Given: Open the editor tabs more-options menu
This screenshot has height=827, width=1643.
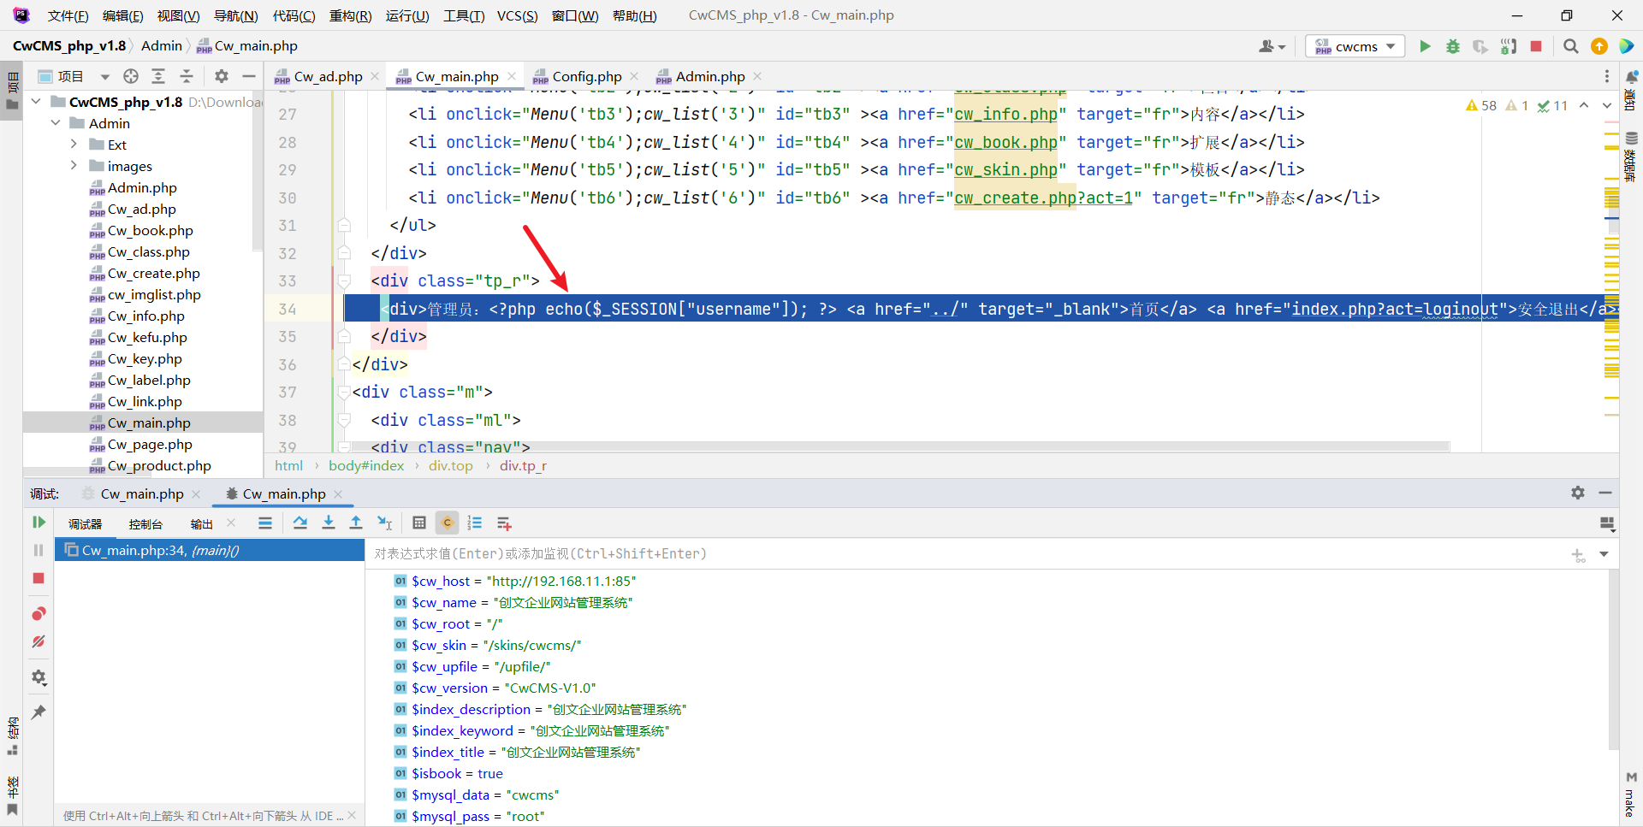Looking at the screenshot, I should click(x=1607, y=76).
